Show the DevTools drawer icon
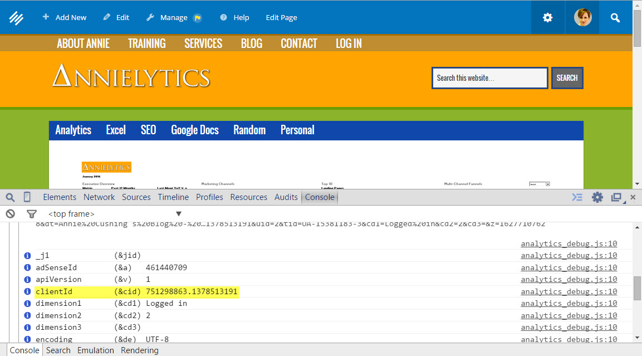642x356 pixels. 577,197
